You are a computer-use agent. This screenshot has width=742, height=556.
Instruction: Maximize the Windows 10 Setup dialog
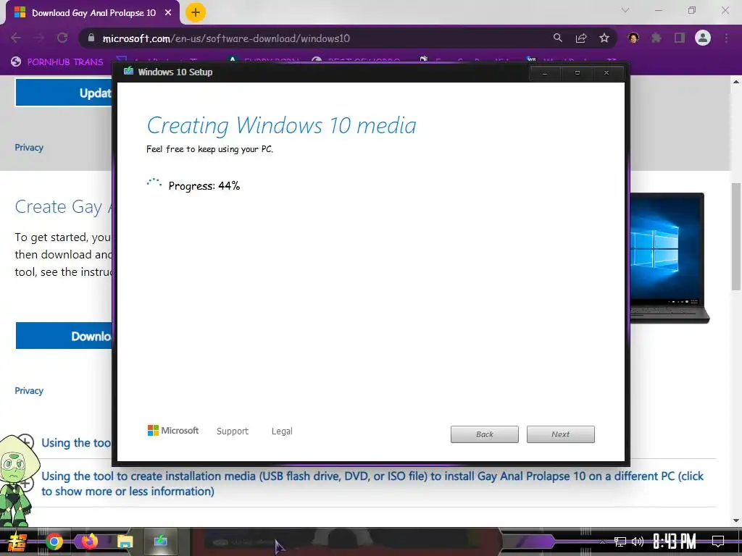coord(578,73)
